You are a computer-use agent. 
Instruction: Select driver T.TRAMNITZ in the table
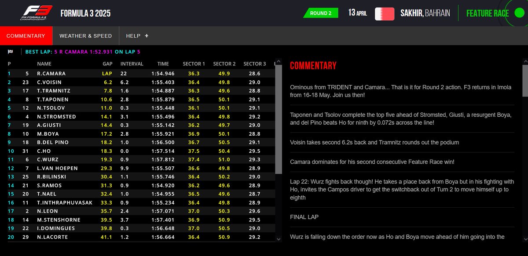54,91
